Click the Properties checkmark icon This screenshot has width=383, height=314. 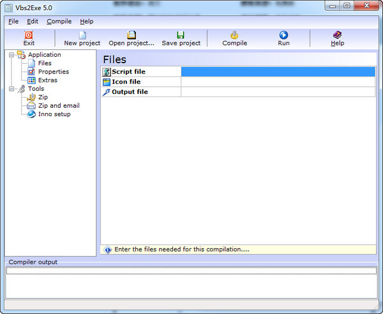click(x=31, y=71)
